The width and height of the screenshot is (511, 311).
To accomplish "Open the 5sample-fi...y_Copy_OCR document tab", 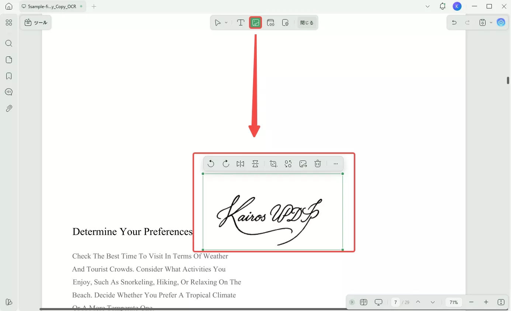I will (x=52, y=6).
